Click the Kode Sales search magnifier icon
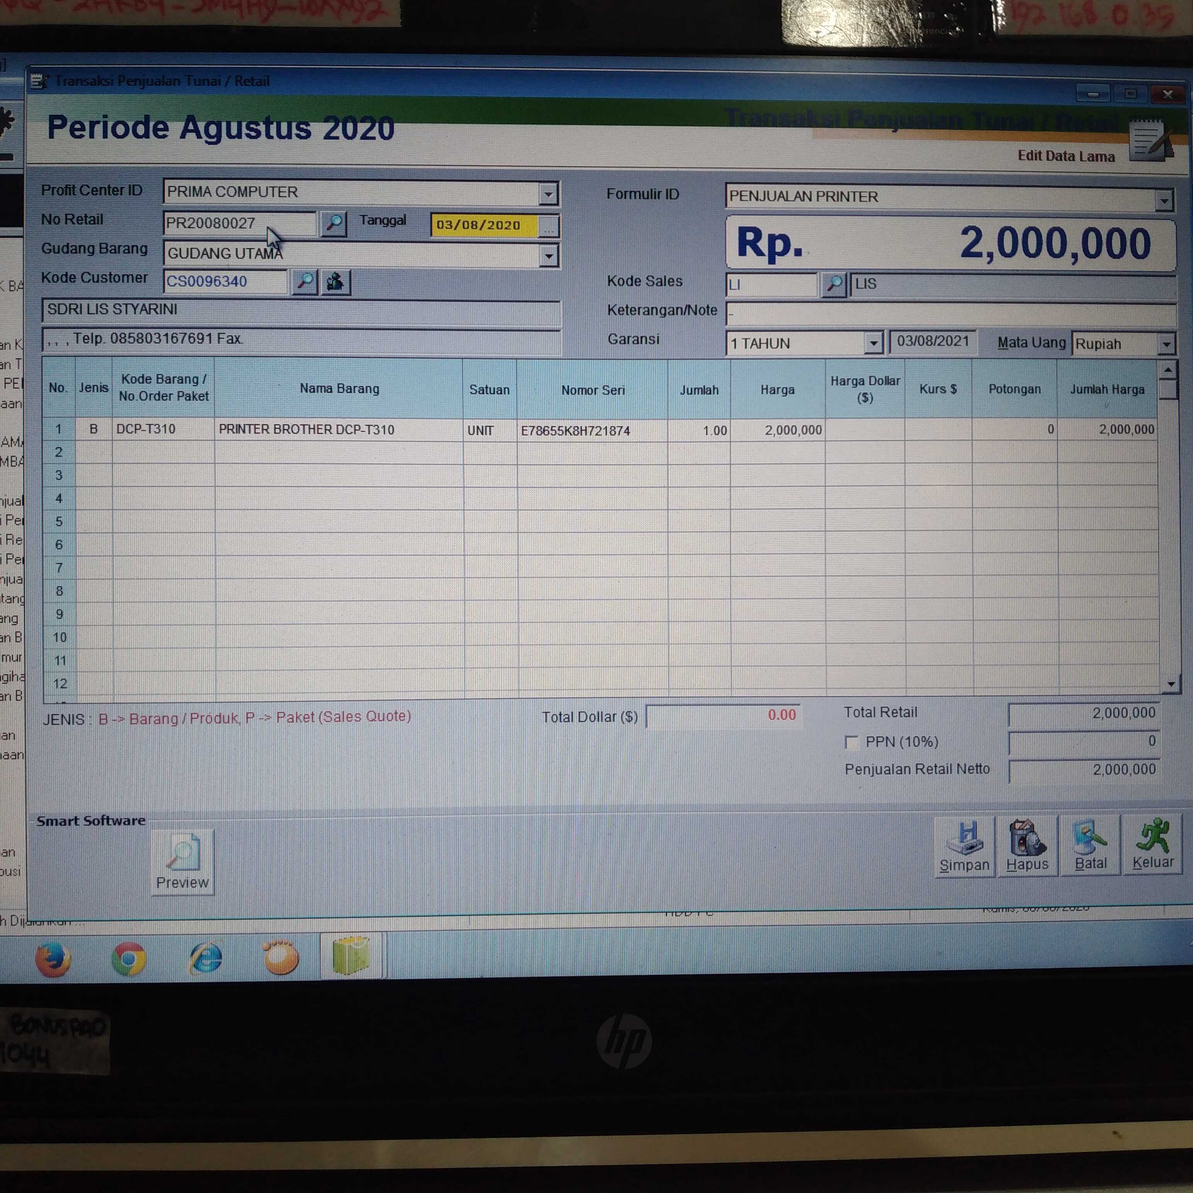This screenshot has width=1193, height=1193. (x=834, y=284)
